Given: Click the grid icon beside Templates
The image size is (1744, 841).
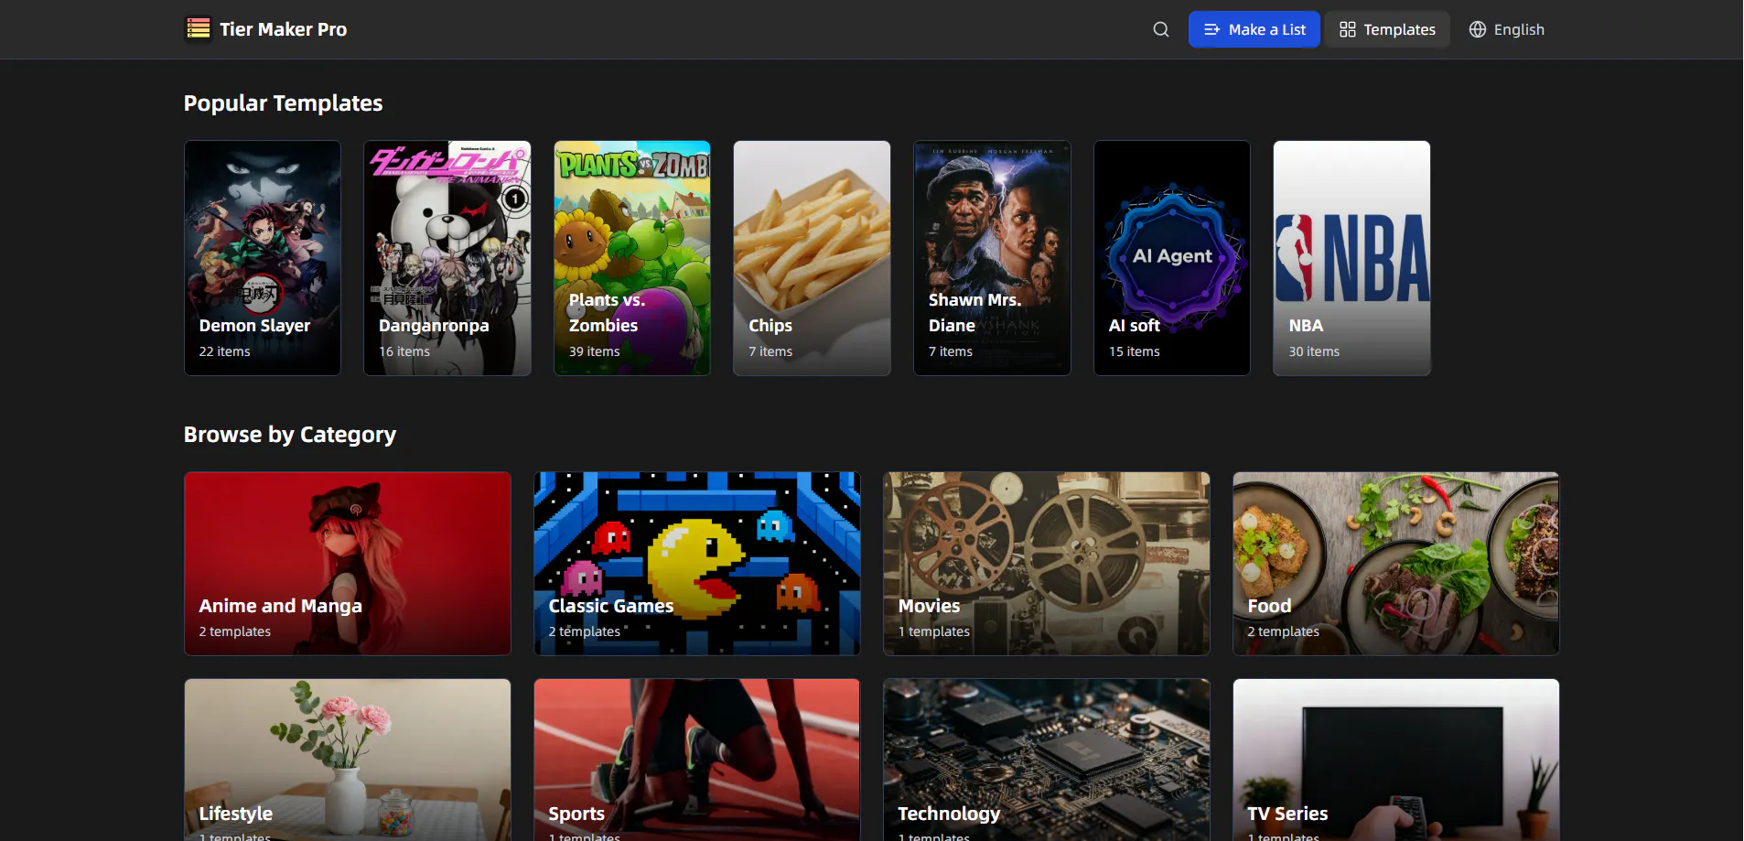Looking at the screenshot, I should [1348, 29].
